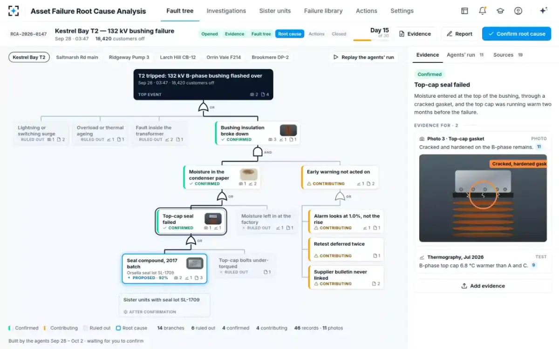
Task: Click the warning icon on Retest deferred twice
Action: 316,256
